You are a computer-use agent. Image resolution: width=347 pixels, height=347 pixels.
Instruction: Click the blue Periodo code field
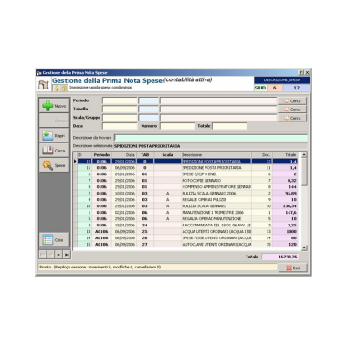pyautogui.click(x=149, y=100)
